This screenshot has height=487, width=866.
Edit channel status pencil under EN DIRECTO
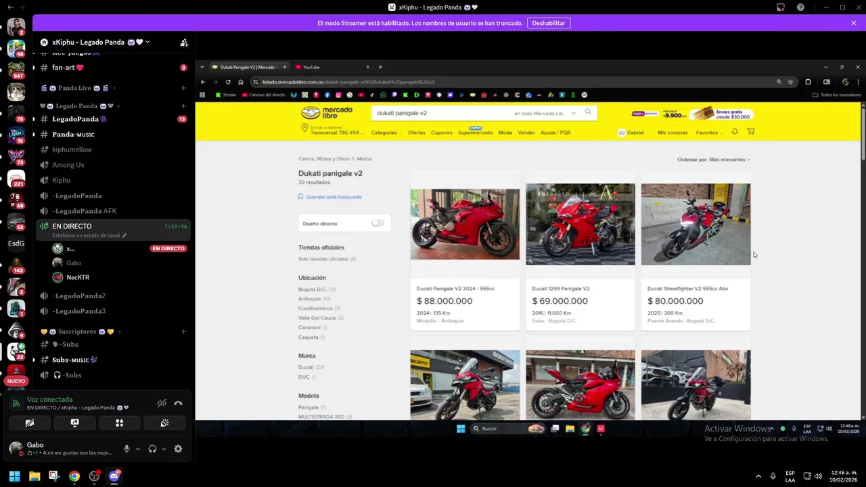click(124, 235)
